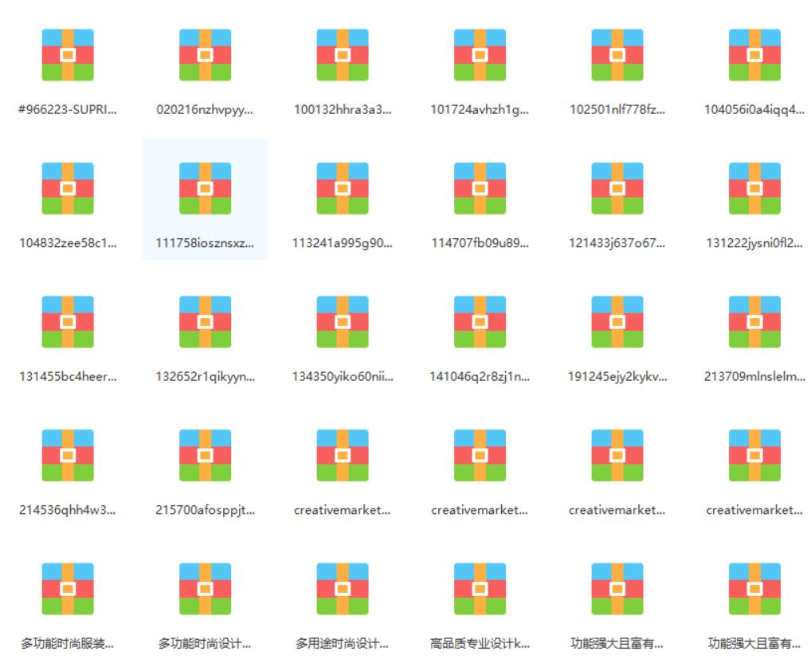Choose archive 131455bc4heer
The width and height of the screenshot is (811, 667).
pos(68,322)
